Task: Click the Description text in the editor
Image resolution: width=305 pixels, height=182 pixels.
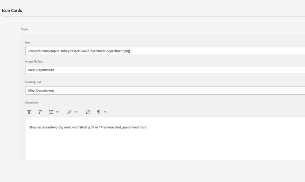Action: 88,127
